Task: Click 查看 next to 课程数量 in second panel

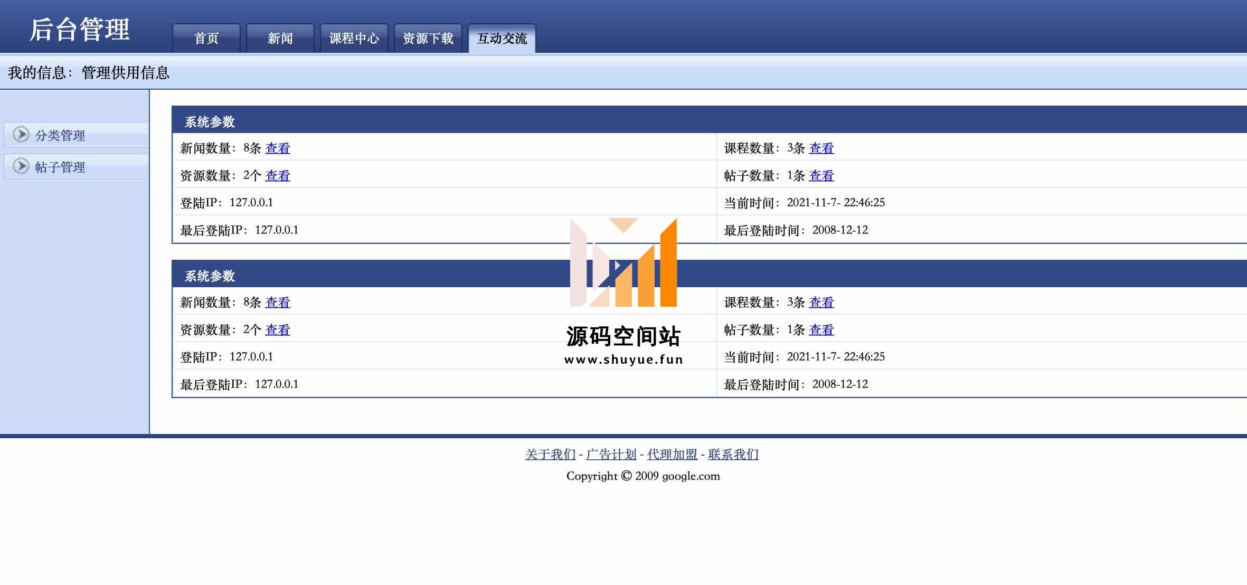Action: point(821,303)
